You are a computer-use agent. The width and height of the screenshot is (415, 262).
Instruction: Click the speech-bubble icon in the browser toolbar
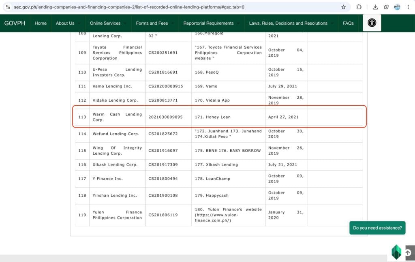coord(387,7)
